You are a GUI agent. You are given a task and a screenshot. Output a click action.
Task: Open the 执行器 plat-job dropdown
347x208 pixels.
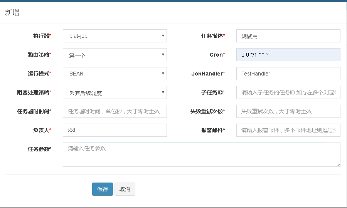click(x=115, y=36)
